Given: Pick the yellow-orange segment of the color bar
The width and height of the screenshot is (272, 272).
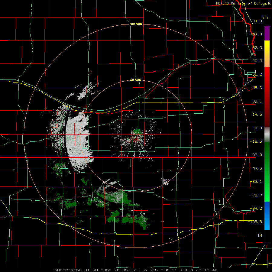Looking at the screenshot, I should (x=267, y=54).
